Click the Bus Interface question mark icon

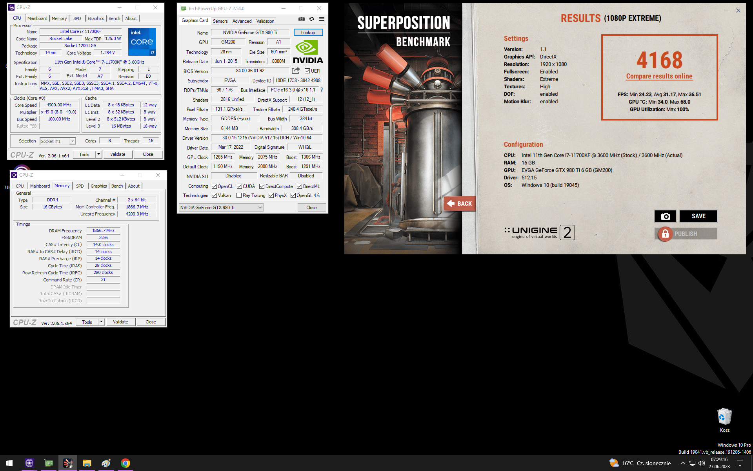tap(322, 90)
